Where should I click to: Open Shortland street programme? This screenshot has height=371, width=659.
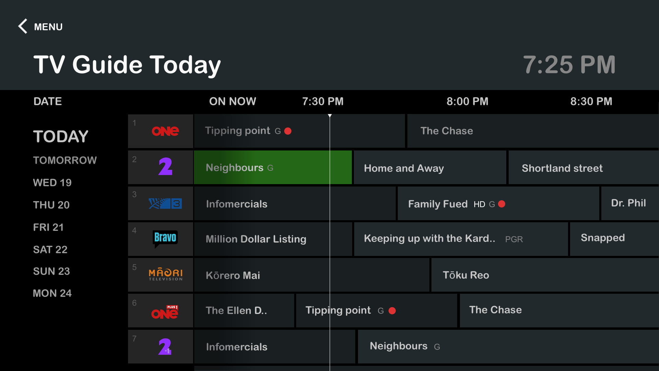coord(583,168)
